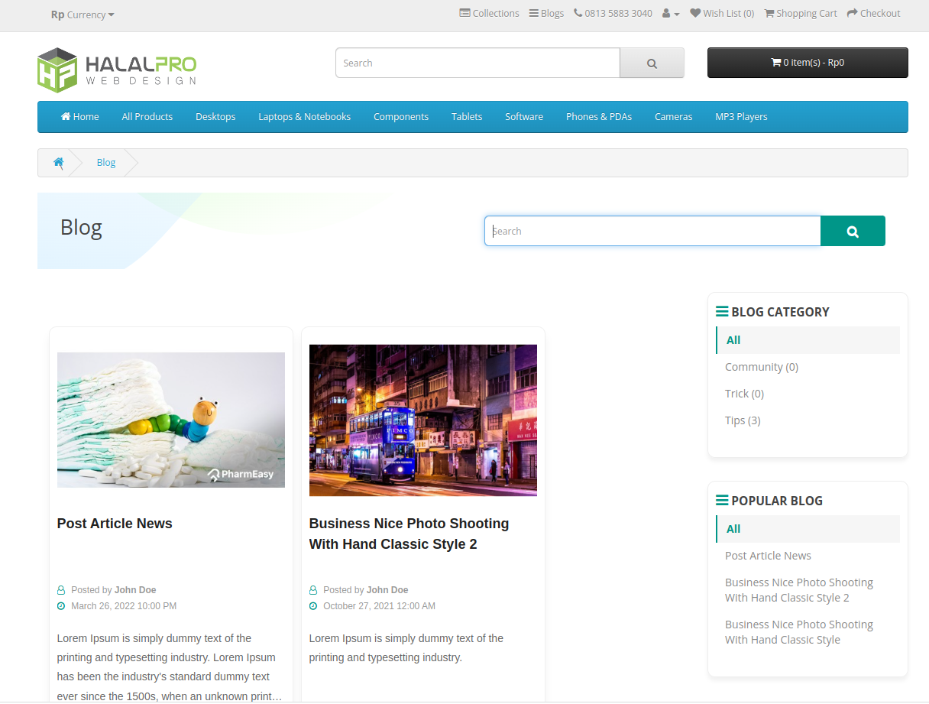
Task: Open the Post Article News article title
Action: [115, 524]
